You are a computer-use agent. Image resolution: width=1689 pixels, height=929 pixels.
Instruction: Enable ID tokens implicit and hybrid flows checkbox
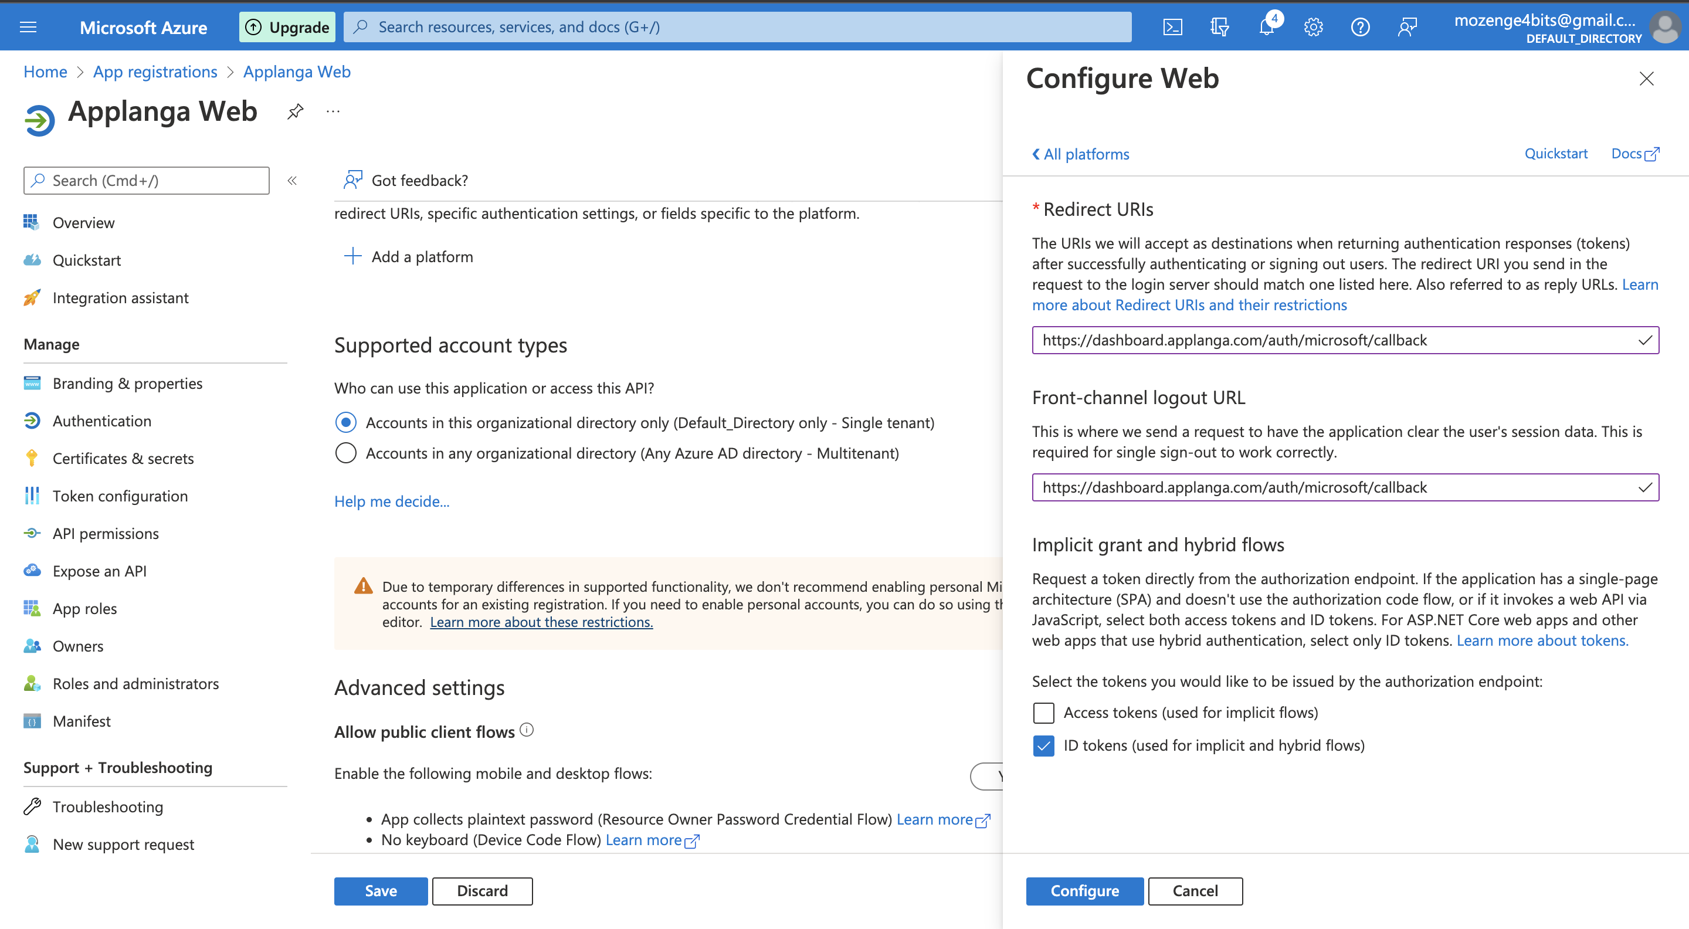[1043, 745]
